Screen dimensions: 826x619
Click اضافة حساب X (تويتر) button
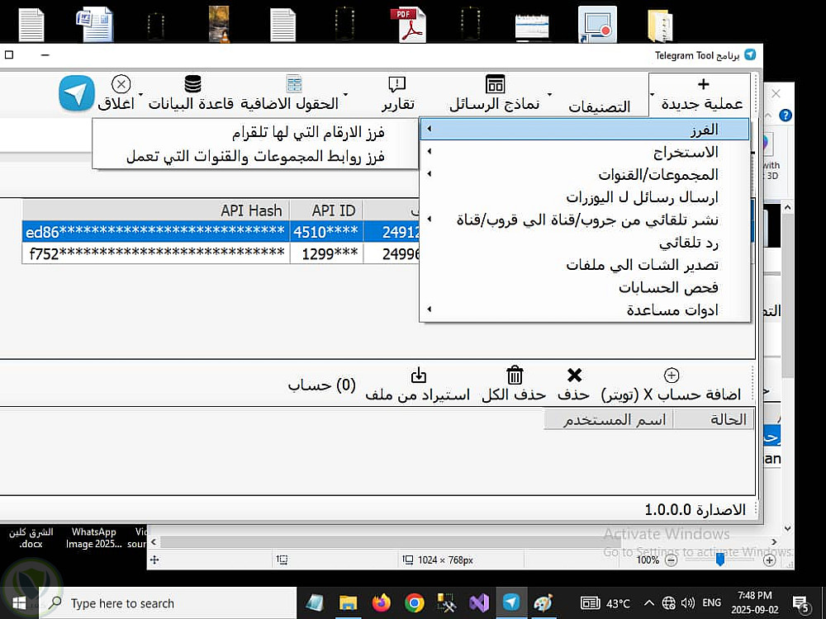pyautogui.click(x=671, y=385)
